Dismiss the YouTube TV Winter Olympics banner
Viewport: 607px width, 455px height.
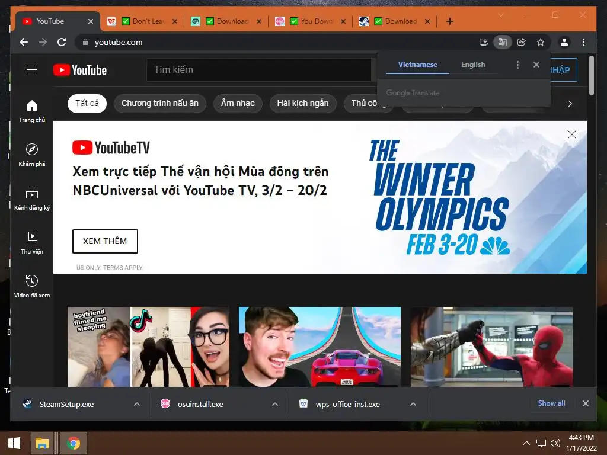click(x=572, y=134)
